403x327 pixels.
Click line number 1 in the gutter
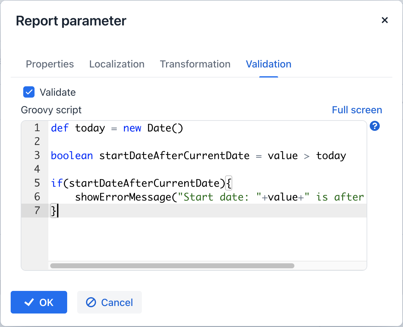(x=37, y=128)
